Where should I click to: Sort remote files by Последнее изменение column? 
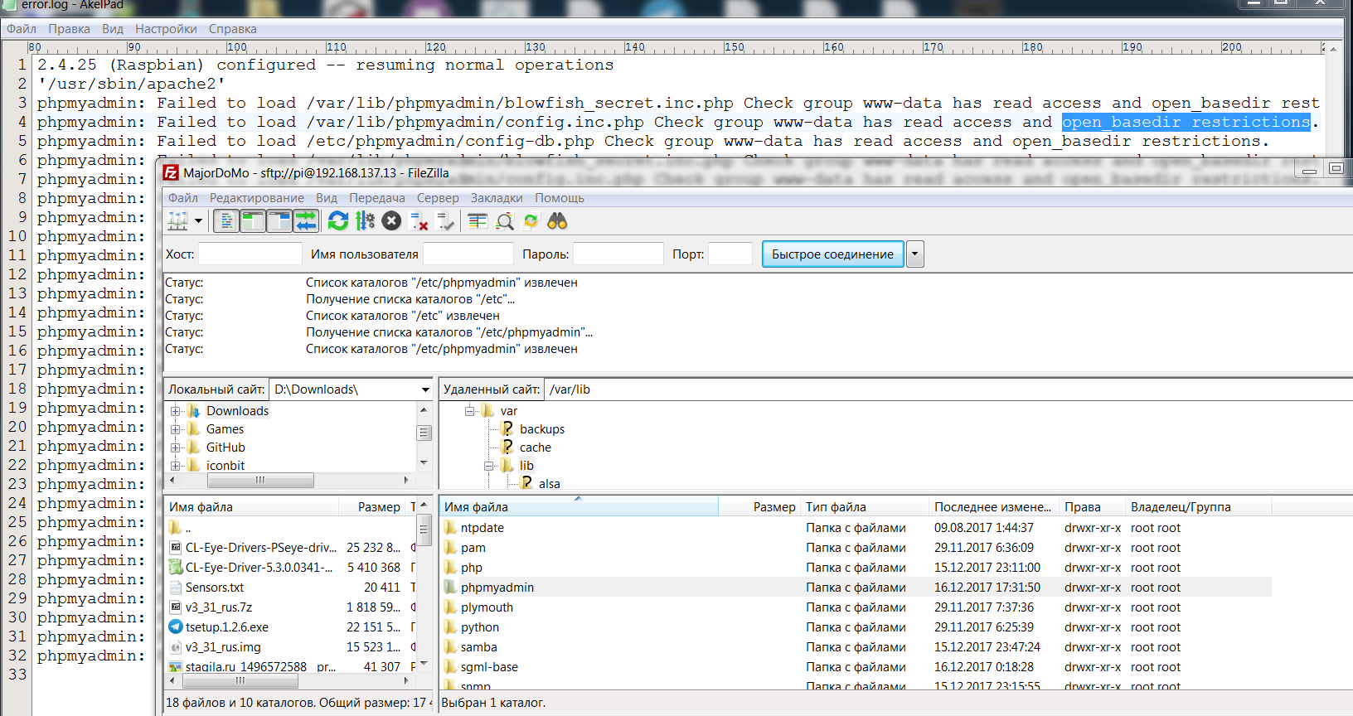[992, 507]
